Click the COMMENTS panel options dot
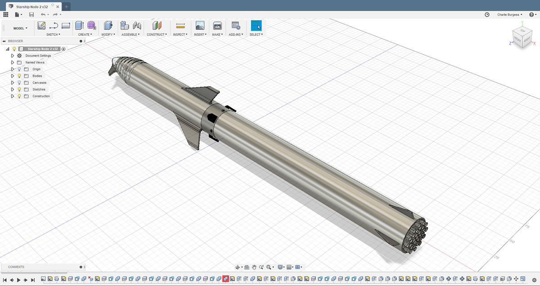Image resolution: width=540 pixels, height=286 pixels. click(x=81, y=267)
